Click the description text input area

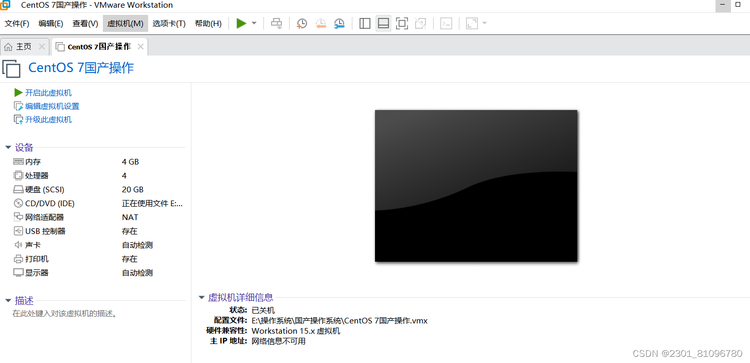pyautogui.click(x=65, y=313)
